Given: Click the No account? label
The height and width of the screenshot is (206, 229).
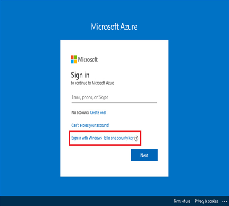Looking at the screenshot, I should (80, 113).
